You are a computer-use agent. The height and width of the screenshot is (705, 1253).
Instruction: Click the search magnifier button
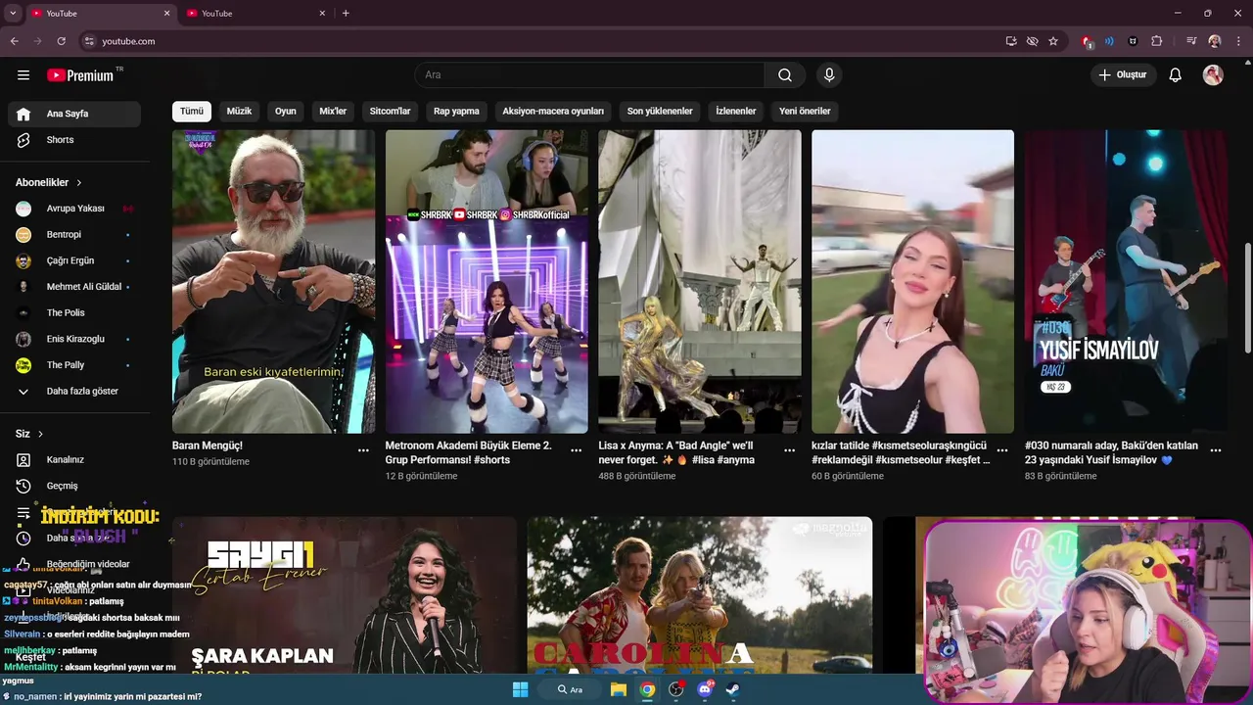(x=785, y=75)
